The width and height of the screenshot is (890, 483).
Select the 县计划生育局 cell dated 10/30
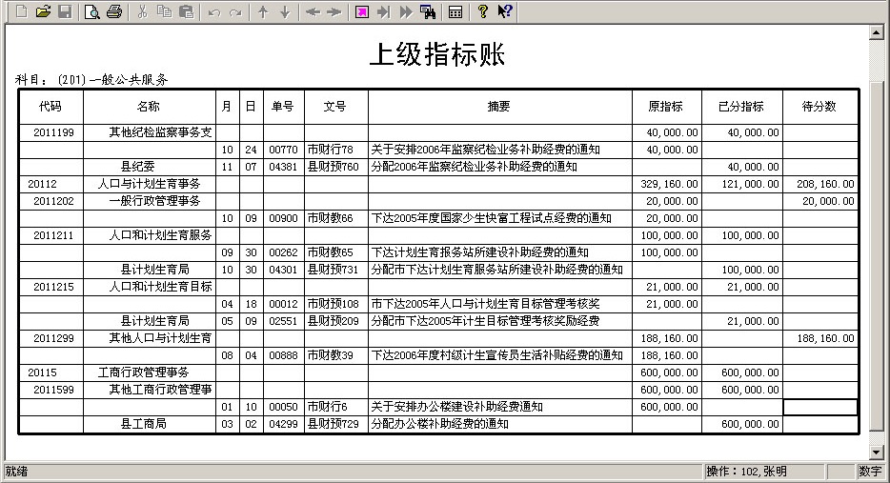tap(149, 270)
